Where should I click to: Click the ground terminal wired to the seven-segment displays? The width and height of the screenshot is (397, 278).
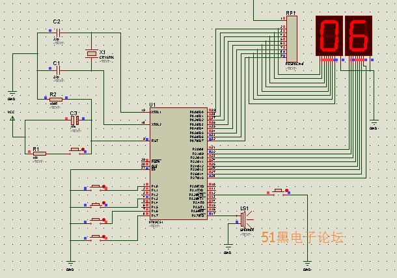374,122
